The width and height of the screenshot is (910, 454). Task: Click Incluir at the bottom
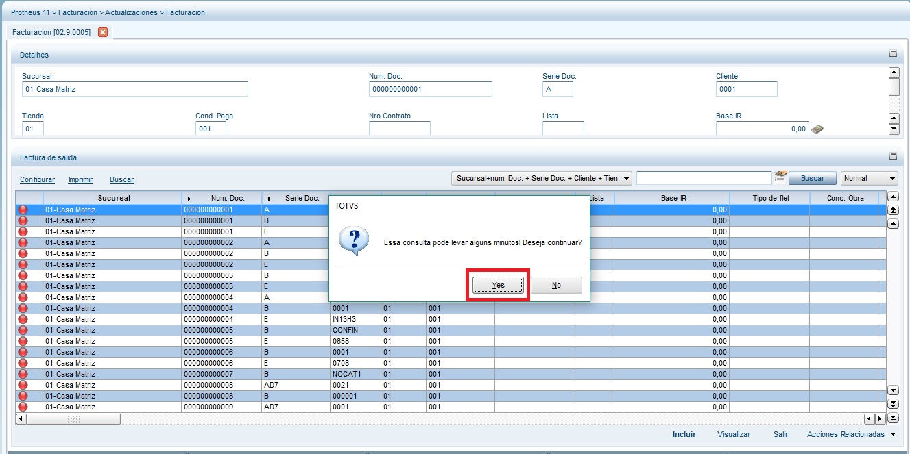coord(684,434)
